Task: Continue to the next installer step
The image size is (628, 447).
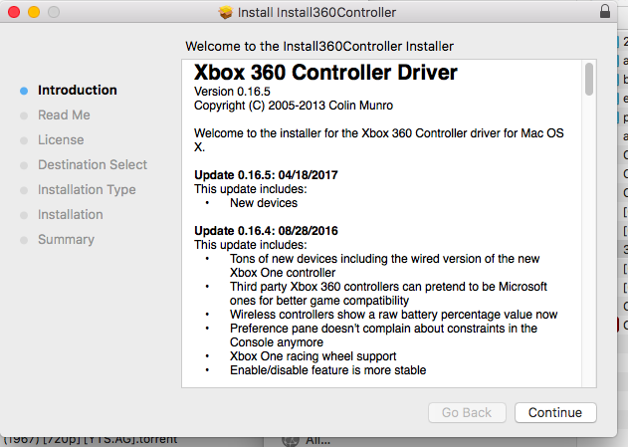Action: point(555,412)
